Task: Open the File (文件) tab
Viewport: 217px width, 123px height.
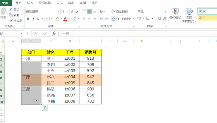Action: click(x=6, y=3)
